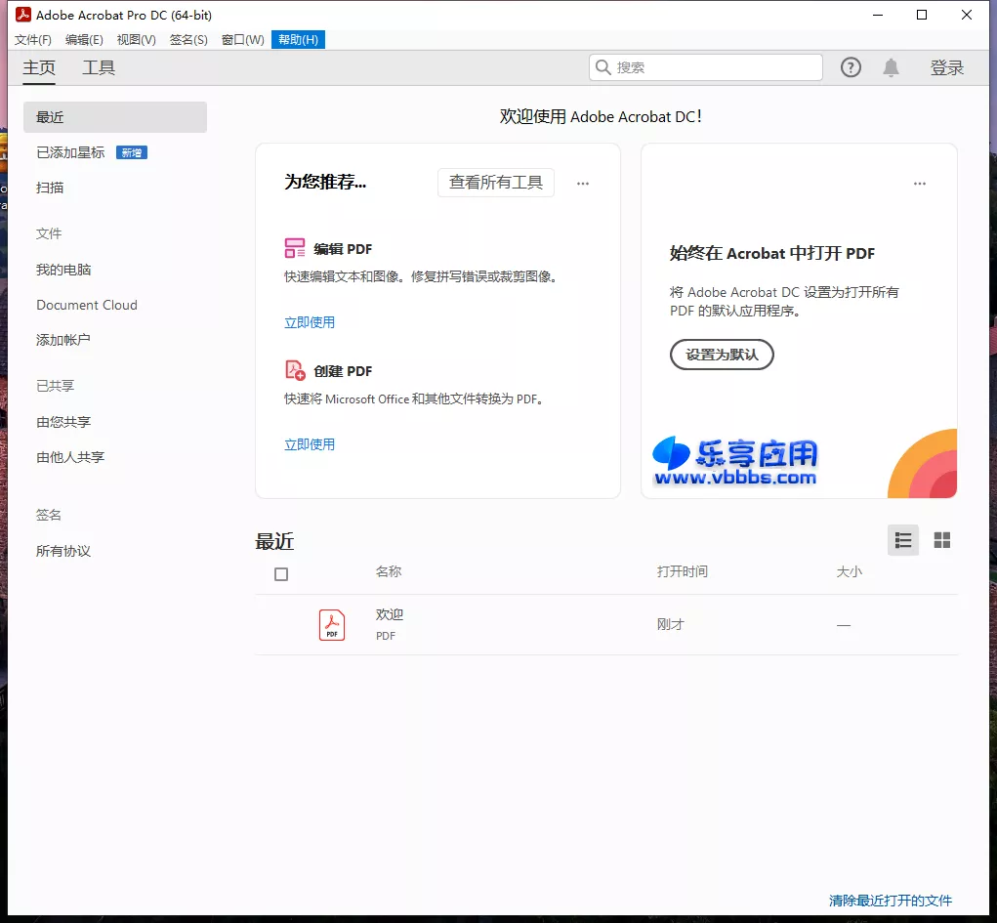
Task: Maximize the Acrobat window
Action: (922, 15)
